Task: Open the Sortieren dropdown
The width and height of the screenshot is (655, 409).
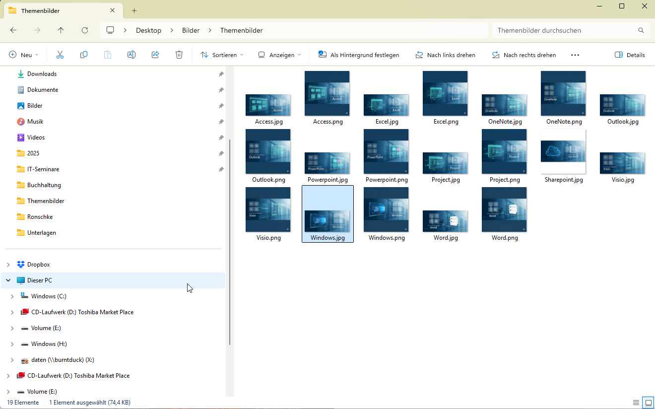Action: pos(222,55)
